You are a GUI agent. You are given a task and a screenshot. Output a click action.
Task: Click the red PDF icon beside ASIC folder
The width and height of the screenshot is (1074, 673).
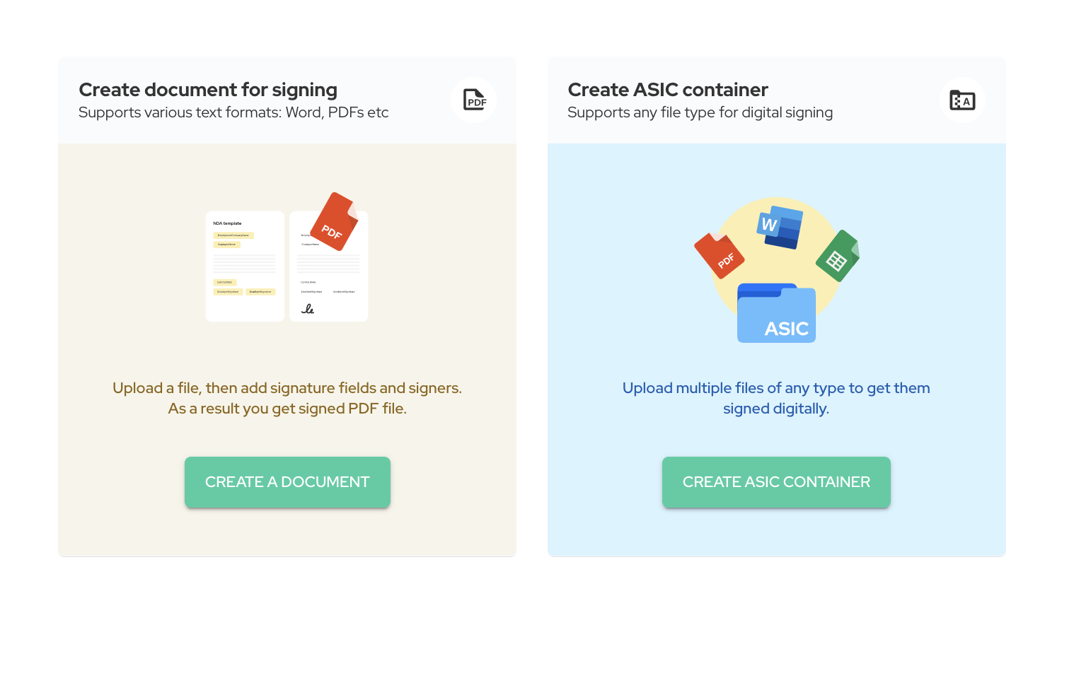(720, 255)
